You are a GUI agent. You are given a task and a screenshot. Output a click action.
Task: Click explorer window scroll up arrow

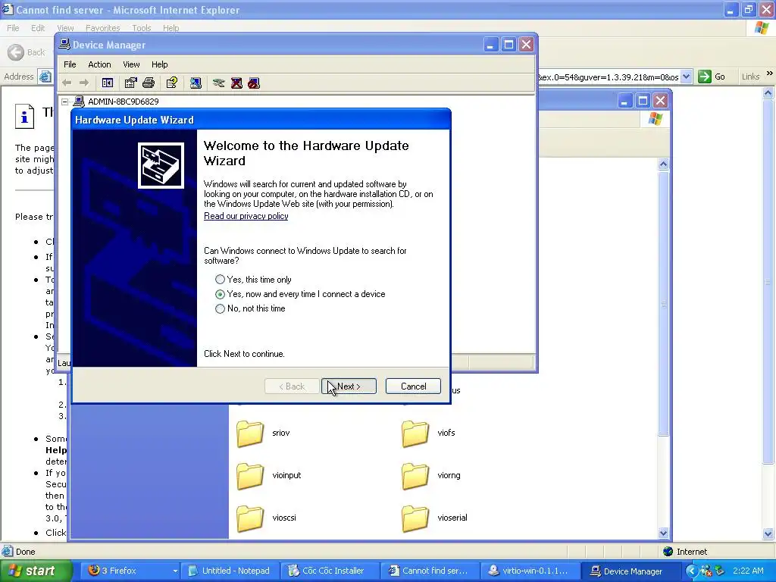click(664, 164)
